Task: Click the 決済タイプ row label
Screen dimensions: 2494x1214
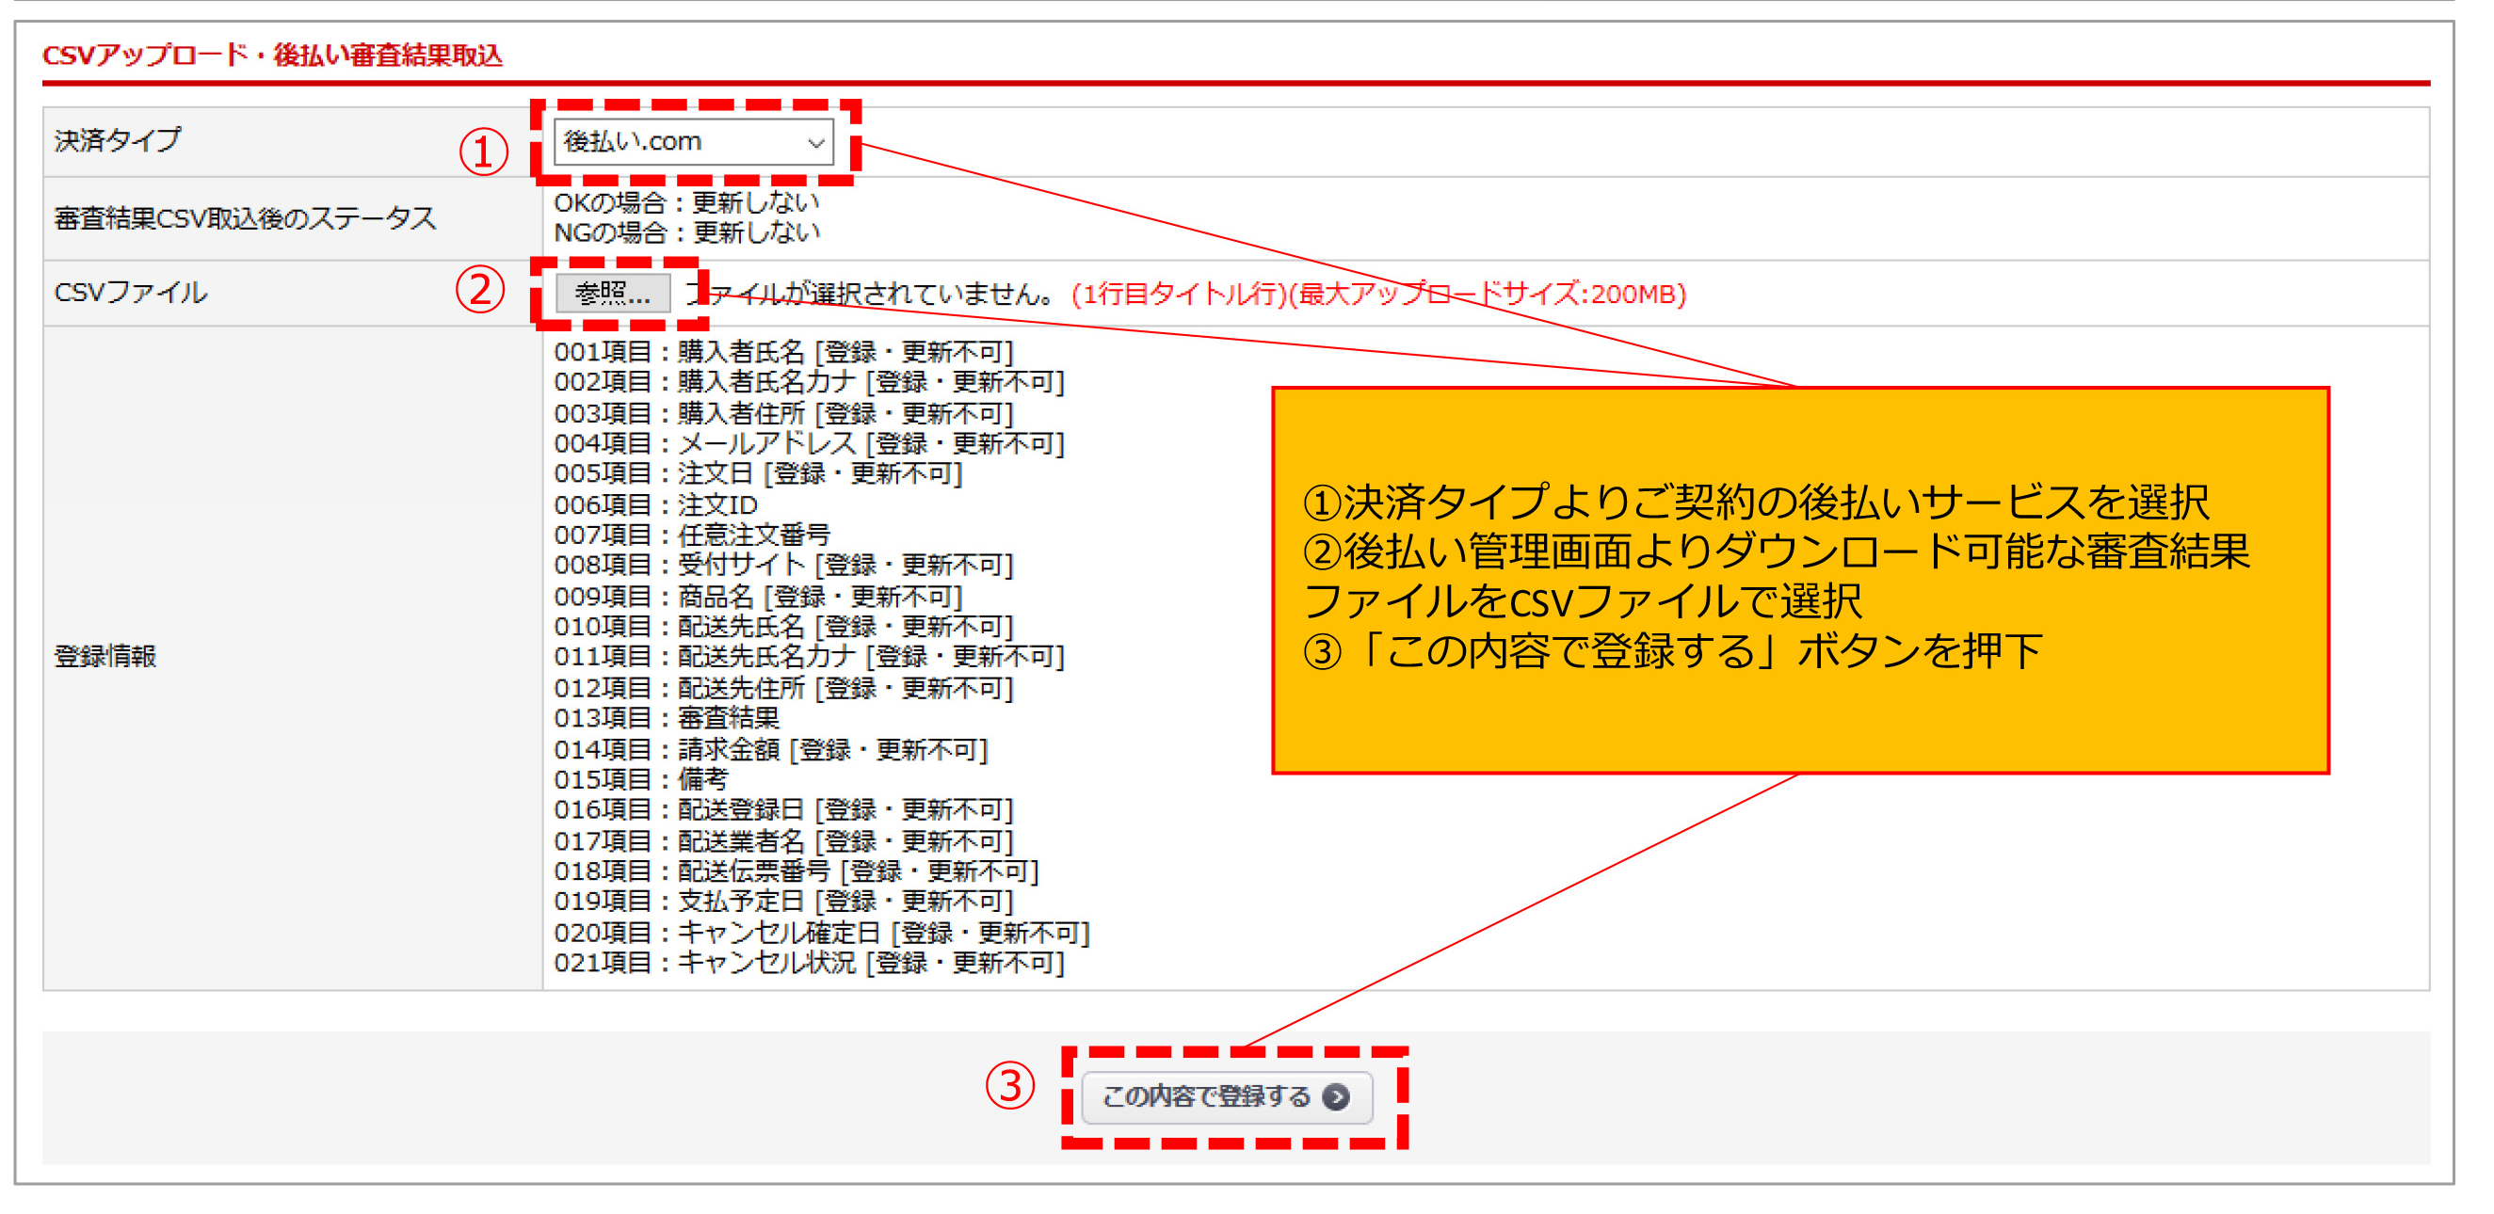Action: click(x=117, y=140)
